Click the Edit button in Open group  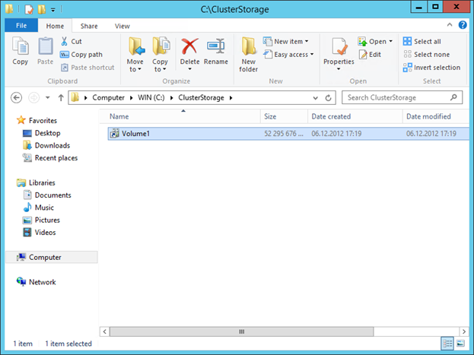pyautogui.click(x=370, y=55)
